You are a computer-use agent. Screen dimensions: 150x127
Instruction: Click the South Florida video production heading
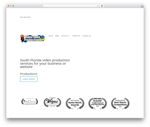(x=45, y=63)
